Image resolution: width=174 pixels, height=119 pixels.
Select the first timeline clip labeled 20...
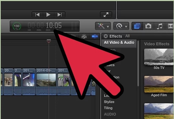click(x=8, y=82)
